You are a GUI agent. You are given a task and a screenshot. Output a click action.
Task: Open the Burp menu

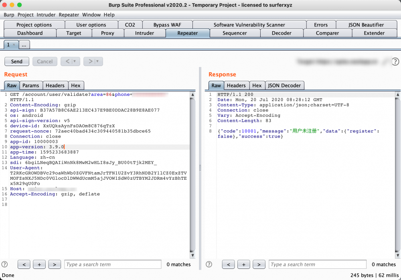click(x=9, y=15)
